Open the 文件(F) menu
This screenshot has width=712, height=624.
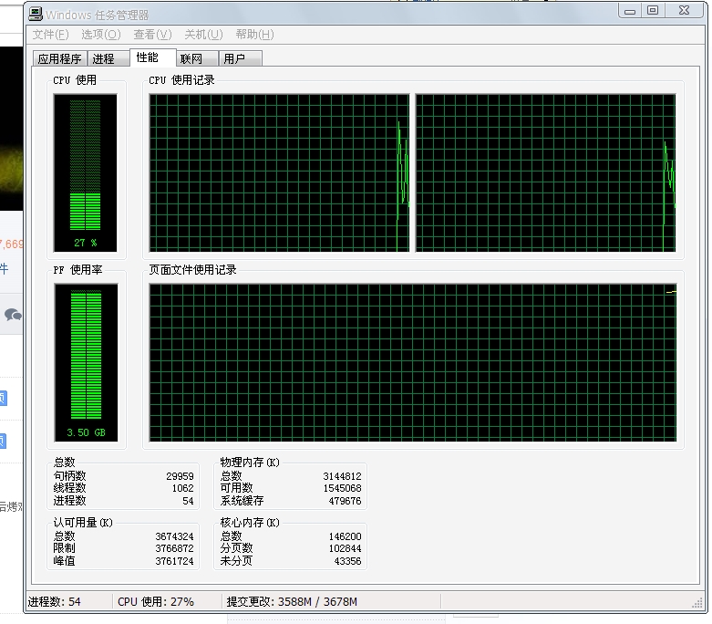50,35
